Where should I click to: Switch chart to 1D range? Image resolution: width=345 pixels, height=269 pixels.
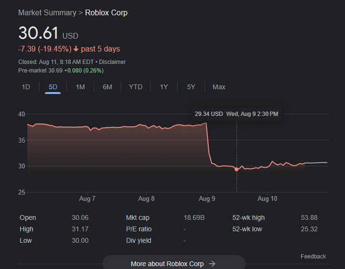pos(26,87)
